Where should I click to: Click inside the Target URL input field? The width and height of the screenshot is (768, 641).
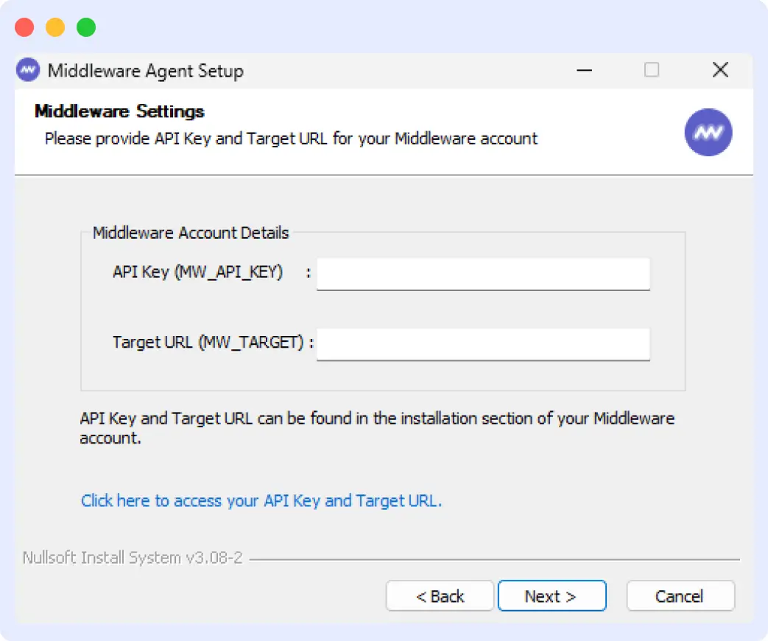[482, 343]
